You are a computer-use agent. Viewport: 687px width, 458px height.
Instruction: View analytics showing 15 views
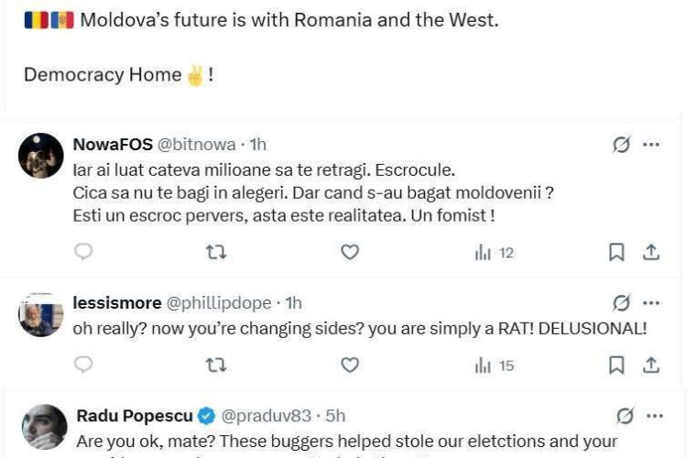click(x=495, y=365)
